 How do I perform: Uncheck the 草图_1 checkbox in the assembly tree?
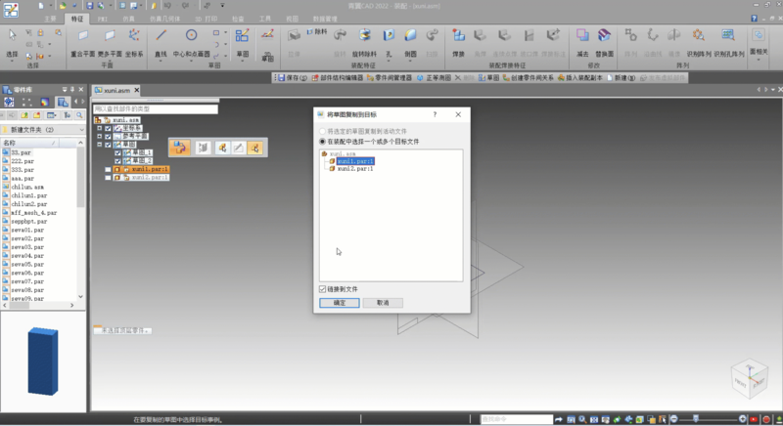(118, 152)
